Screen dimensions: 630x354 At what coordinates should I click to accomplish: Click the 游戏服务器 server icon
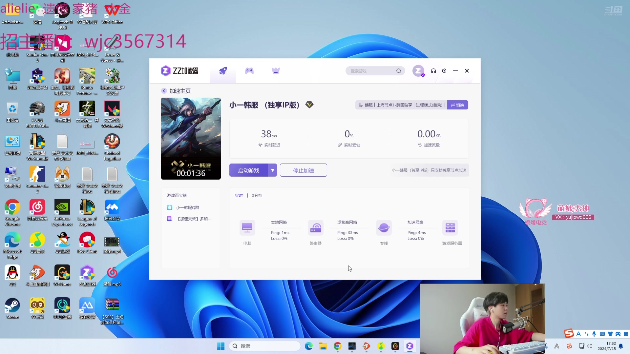point(450,228)
